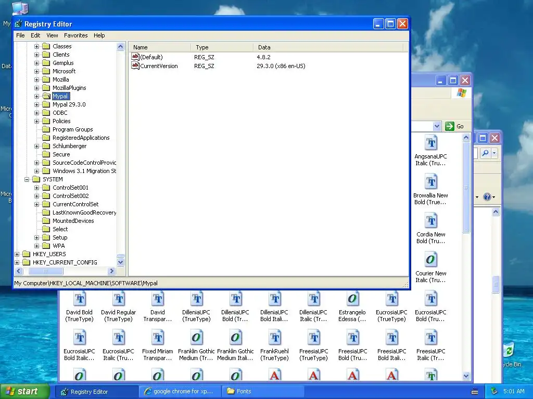Select the MountedDevices key
Screen dimensions: 533x399
[73, 221]
